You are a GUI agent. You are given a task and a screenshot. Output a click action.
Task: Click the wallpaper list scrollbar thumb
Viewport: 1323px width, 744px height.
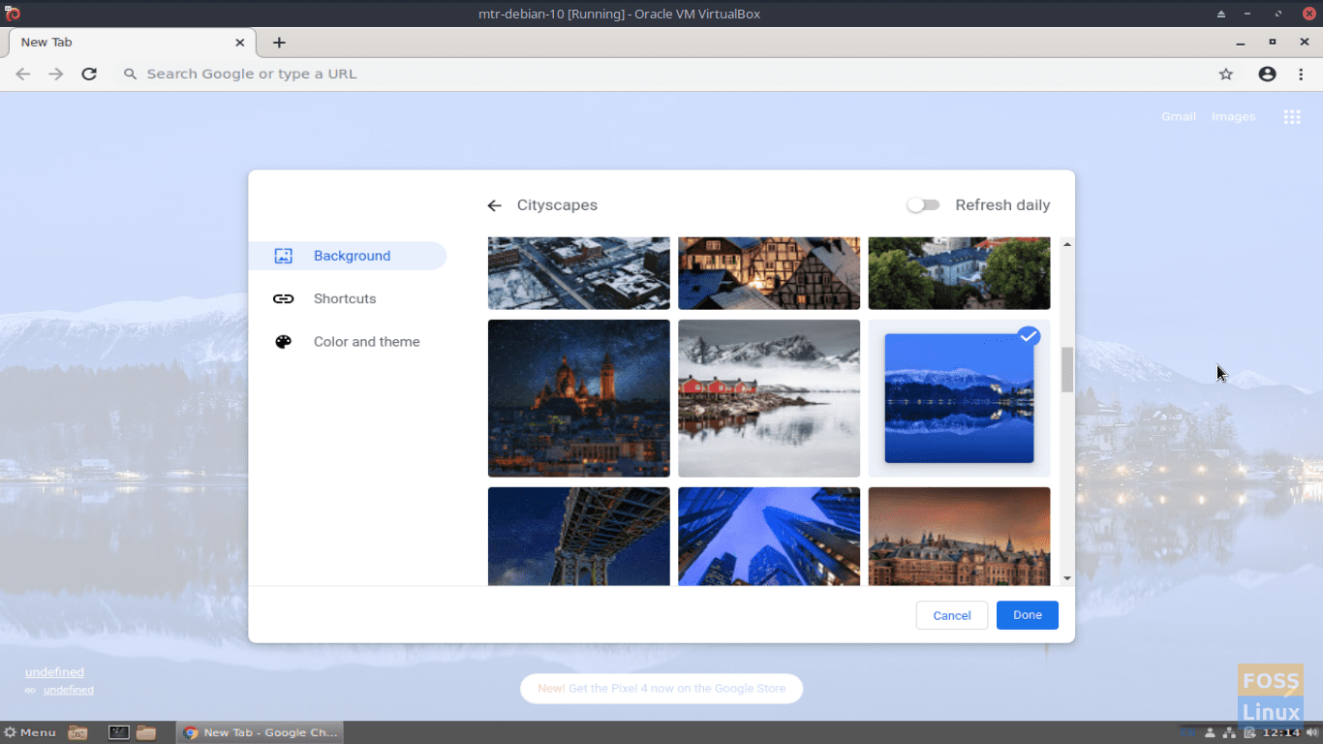(x=1067, y=369)
